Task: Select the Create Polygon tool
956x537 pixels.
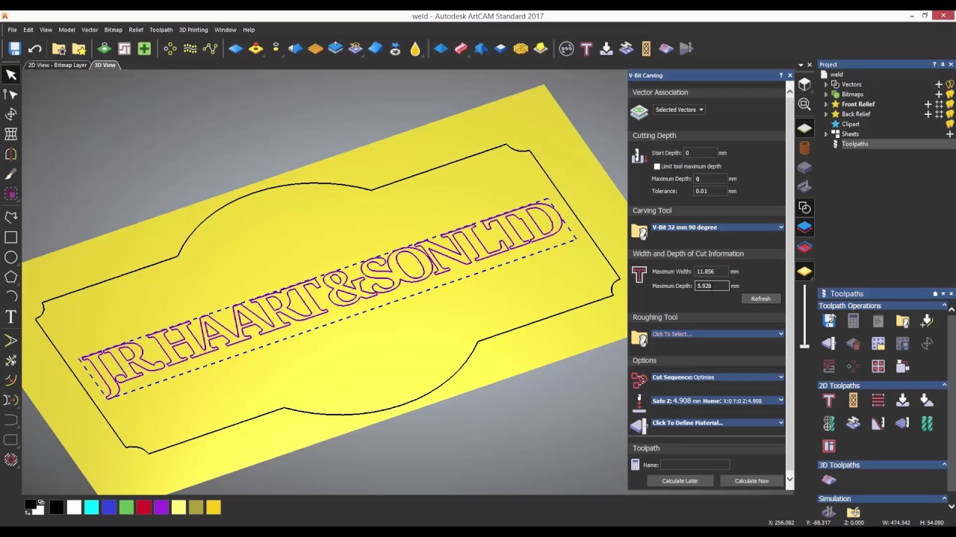Action: 11,277
